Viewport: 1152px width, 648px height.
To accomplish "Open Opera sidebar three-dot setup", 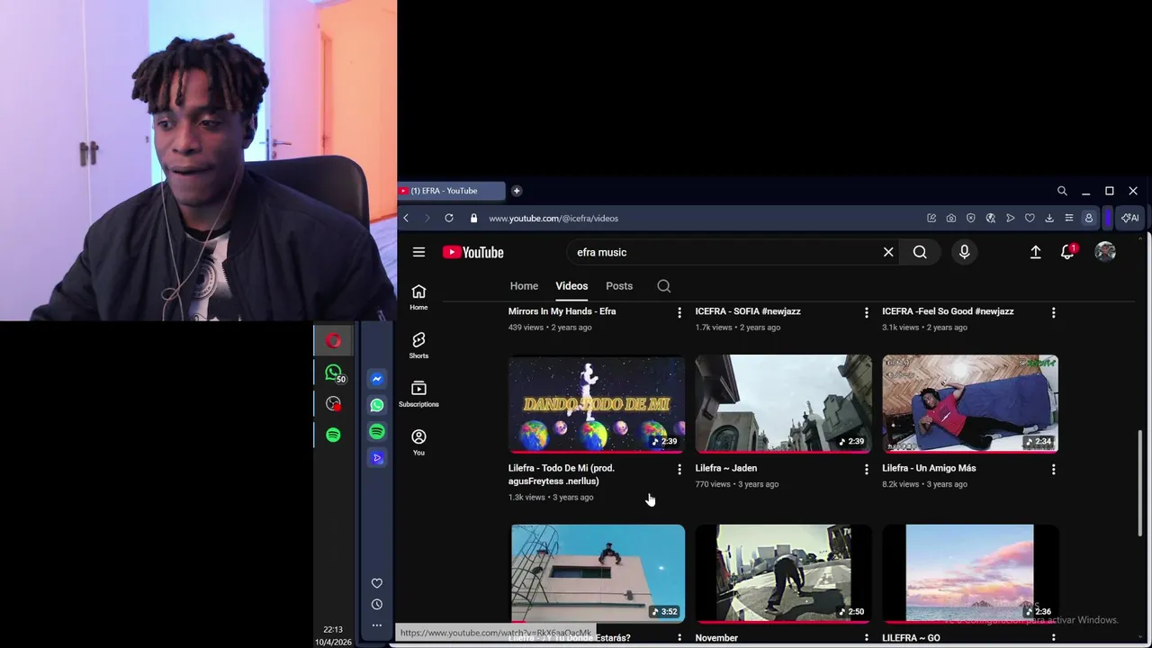I will pyautogui.click(x=377, y=625).
